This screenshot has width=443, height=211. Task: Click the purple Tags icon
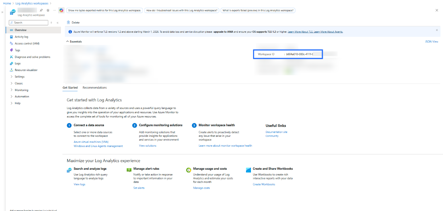coord(12,50)
